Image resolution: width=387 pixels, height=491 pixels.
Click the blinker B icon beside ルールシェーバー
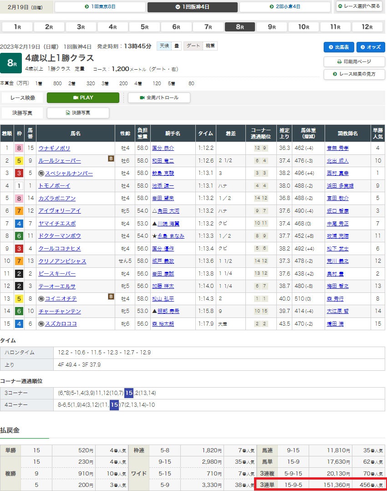click(110, 159)
